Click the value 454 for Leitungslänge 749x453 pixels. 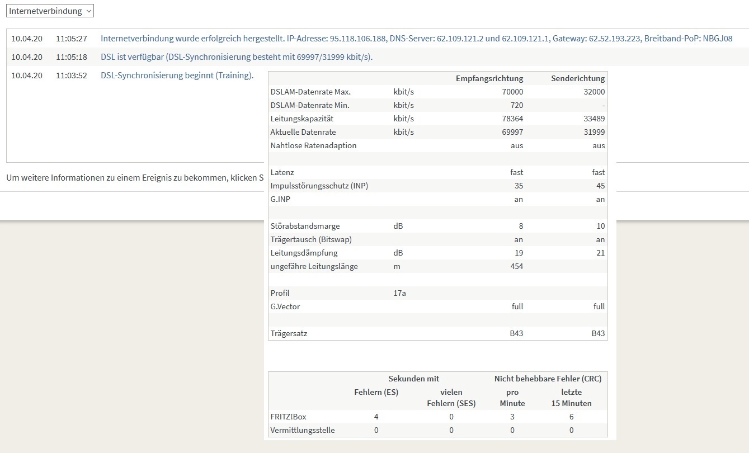pyautogui.click(x=517, y=266)
